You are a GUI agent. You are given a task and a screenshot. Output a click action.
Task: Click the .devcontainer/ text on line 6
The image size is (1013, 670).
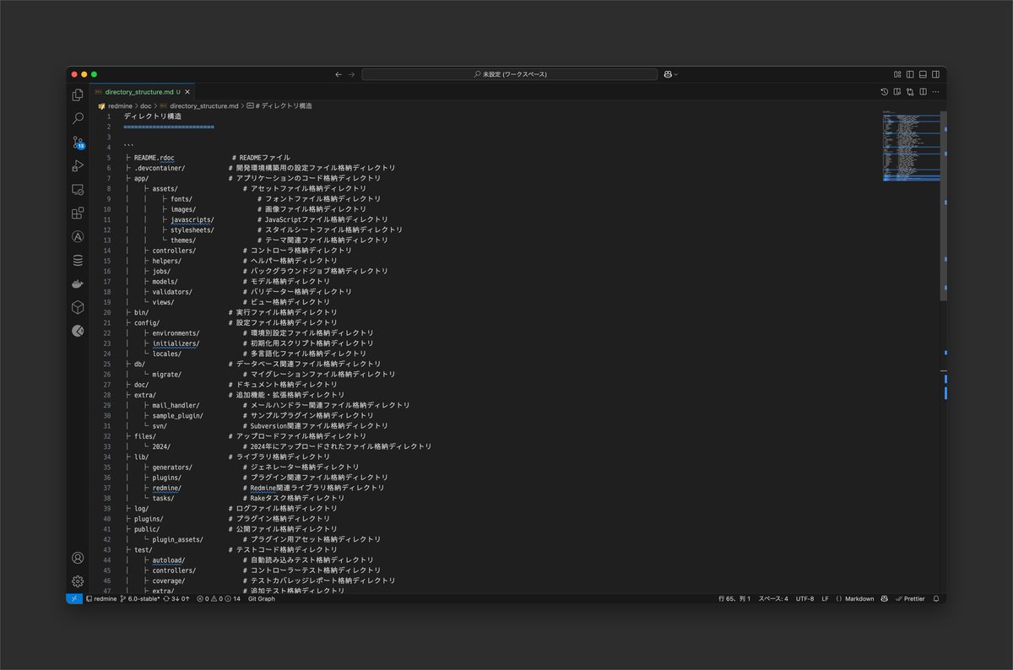160,168
